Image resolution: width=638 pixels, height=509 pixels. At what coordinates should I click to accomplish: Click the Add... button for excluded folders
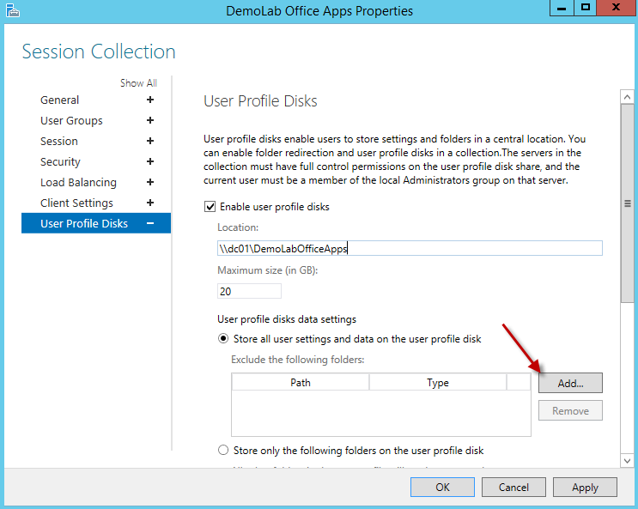point(570,383)
